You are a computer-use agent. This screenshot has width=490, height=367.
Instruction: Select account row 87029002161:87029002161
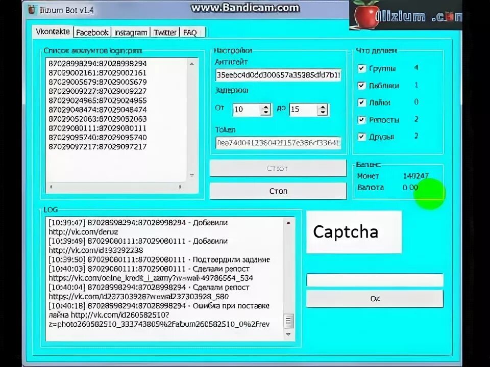coord(97,73)
